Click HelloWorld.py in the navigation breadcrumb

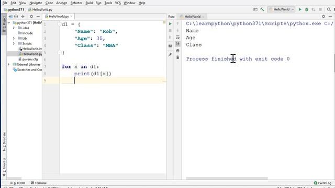click(40, 9)
